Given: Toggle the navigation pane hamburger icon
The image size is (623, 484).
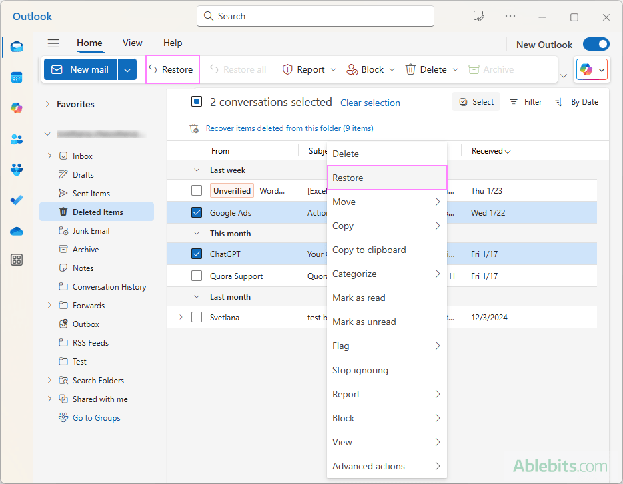Looking at the screenshot, I should click(53, 43).
